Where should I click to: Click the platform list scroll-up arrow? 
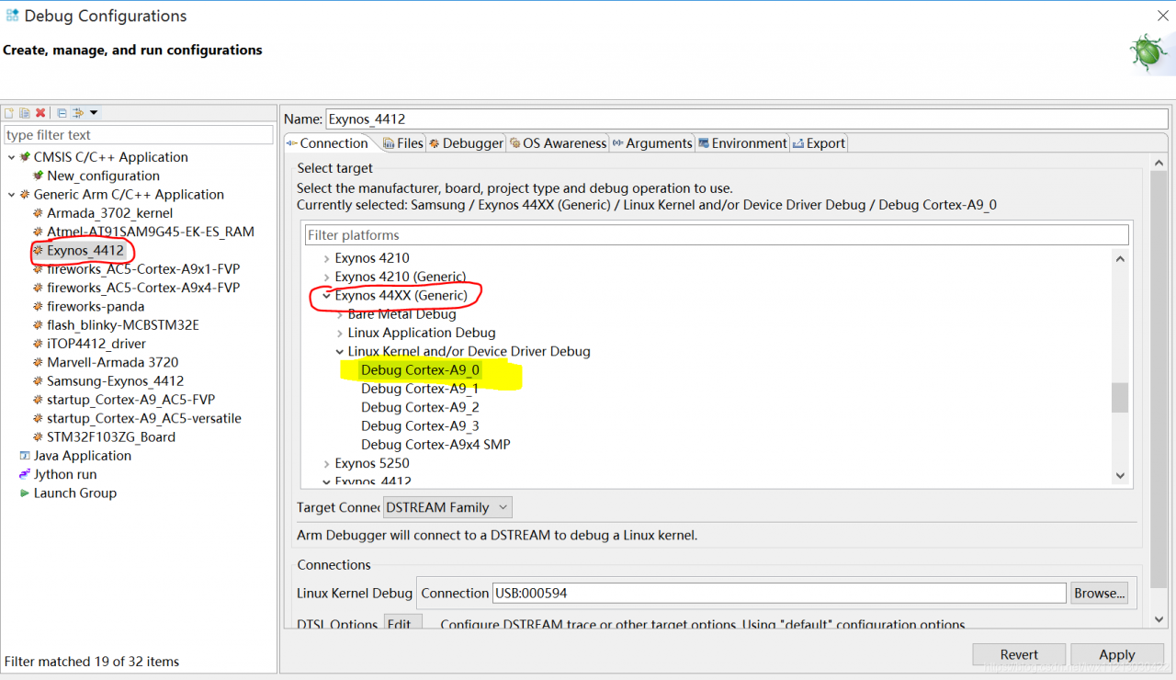coord(1119,259)
